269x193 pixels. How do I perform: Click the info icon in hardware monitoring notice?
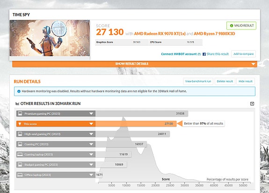point(19,91)
